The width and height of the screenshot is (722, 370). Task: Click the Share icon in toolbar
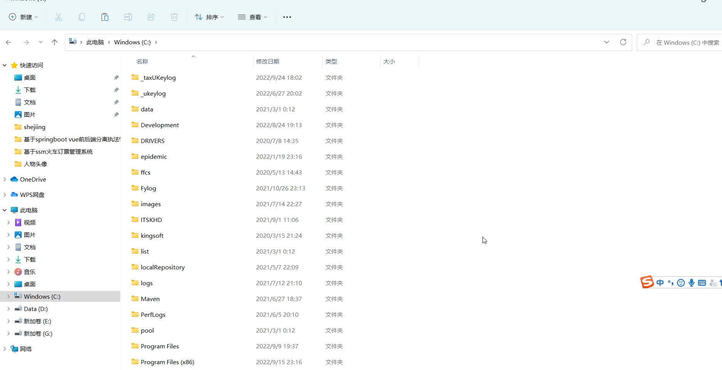coord(151,17)
